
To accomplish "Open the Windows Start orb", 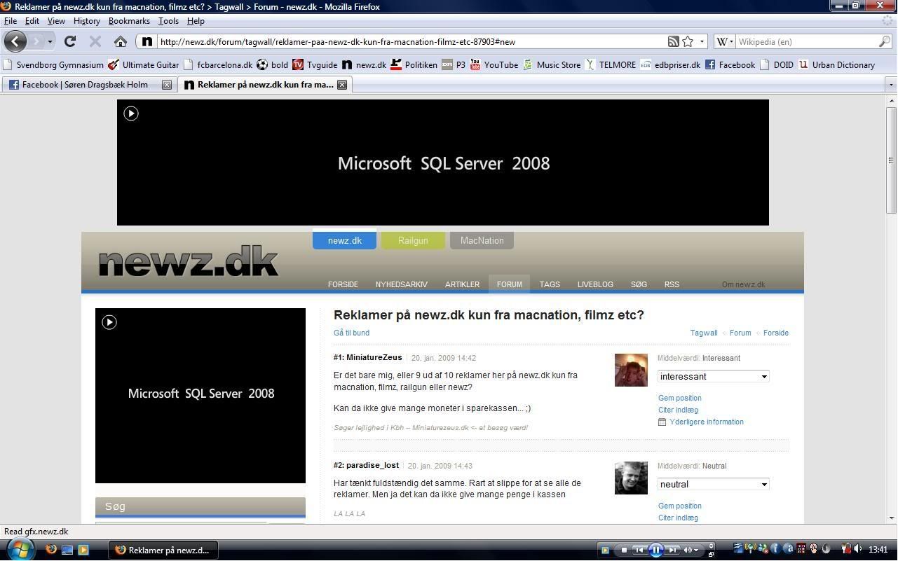I will pyautogui.click(x=19, y=548).
